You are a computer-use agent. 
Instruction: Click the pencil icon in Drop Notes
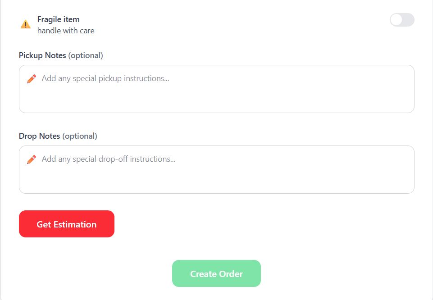pos(32,159)
